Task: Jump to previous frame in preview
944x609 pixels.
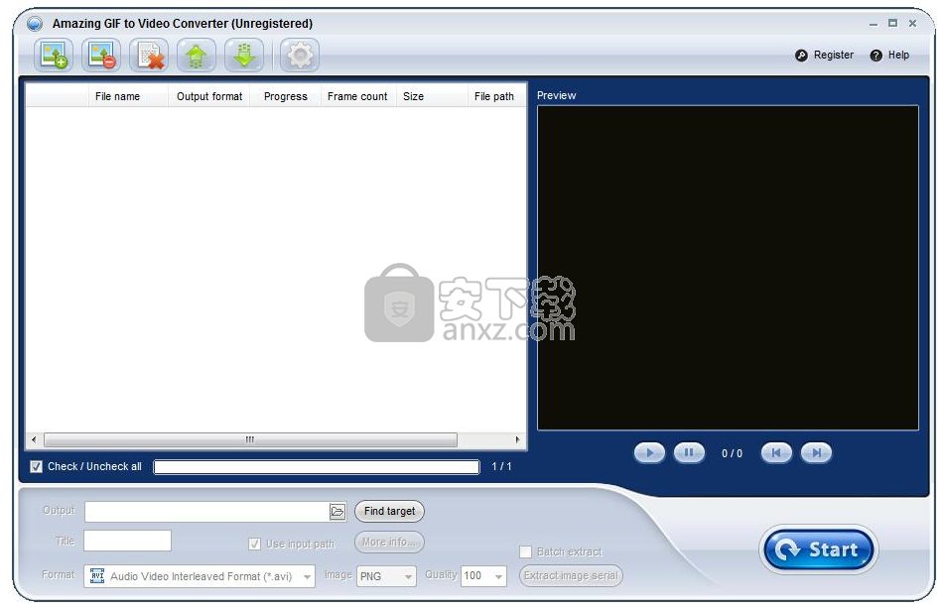Action: (x=776, y=452)
